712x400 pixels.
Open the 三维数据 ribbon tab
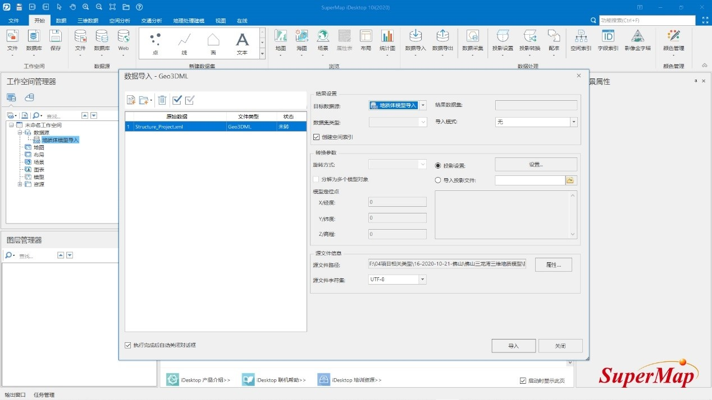pyautogui.click(x=88, y=21)
